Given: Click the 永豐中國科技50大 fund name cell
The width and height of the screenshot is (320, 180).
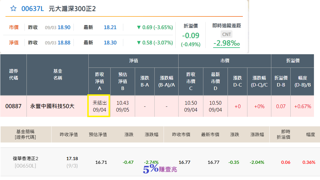Looking at the screenshot, I should click(58, 106).
